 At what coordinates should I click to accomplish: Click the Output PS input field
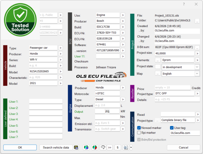pos(100,111)
